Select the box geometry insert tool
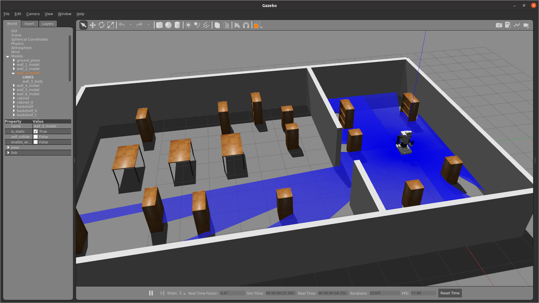This screenshot has width=539, height=303. [159, 25]
